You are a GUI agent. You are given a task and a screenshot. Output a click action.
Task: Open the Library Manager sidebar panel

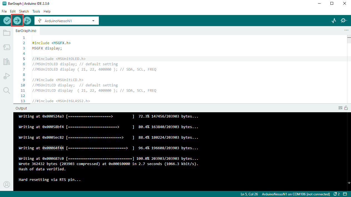click(x=7, y=62)
